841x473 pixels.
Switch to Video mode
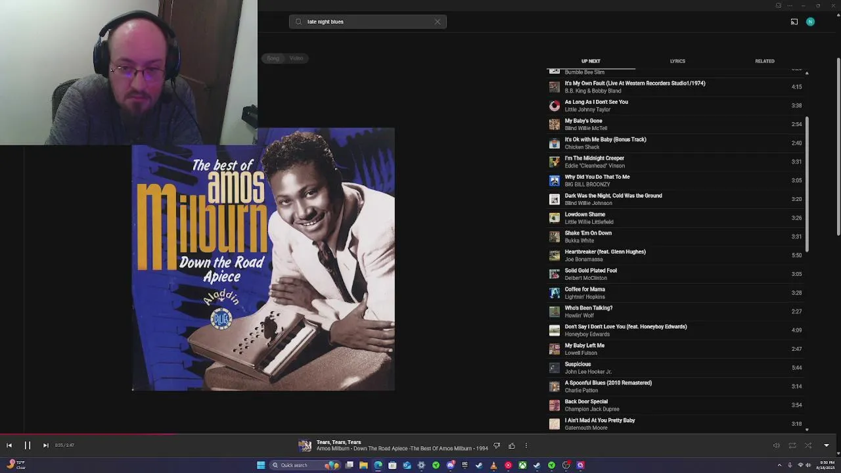click(x=296, y=58)
